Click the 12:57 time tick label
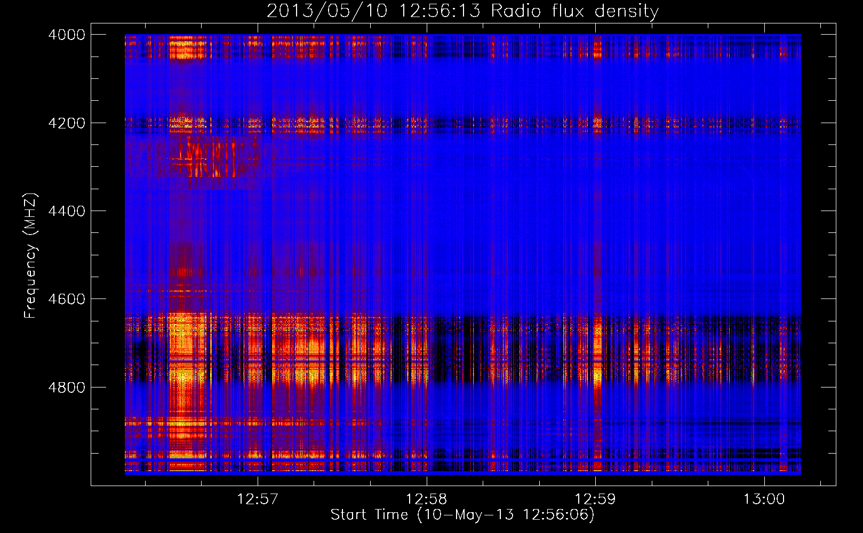This screenshot has height=533, width=863. pos(258,499)
